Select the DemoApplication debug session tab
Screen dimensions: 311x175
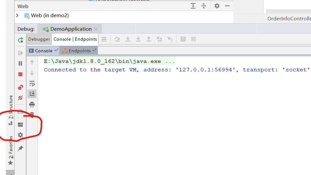click(x=70, y=29)
